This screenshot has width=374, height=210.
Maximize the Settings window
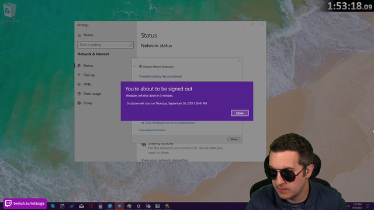click(x=253, y=24)
